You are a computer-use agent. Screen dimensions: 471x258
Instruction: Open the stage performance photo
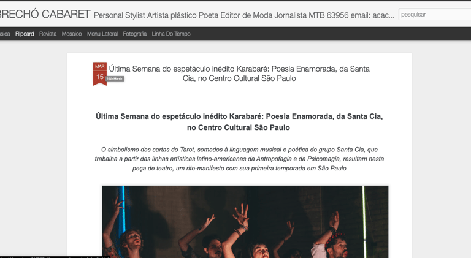pyautogui.click(x=245, y=222)
